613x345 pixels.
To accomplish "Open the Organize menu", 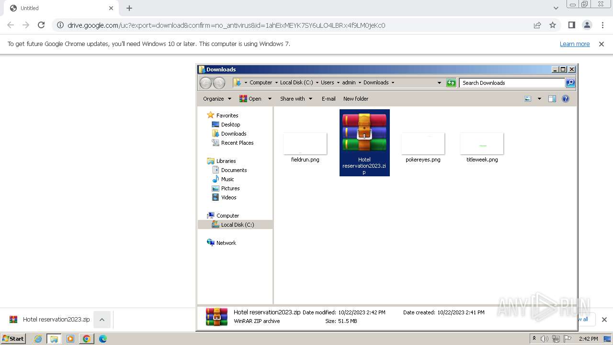I will coord(217,99).
